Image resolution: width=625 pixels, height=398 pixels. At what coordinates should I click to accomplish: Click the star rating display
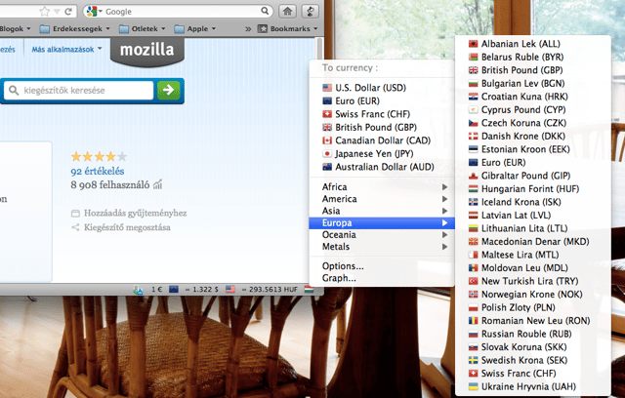[99, 156]
